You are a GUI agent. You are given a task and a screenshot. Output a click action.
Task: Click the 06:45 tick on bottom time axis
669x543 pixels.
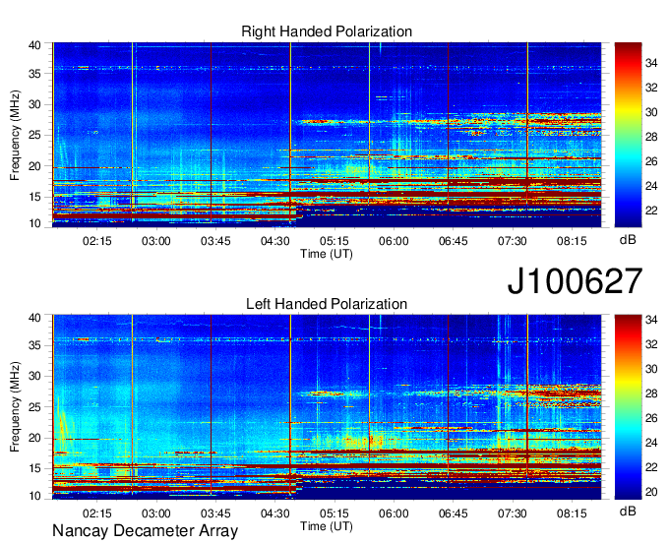[454, 513]
